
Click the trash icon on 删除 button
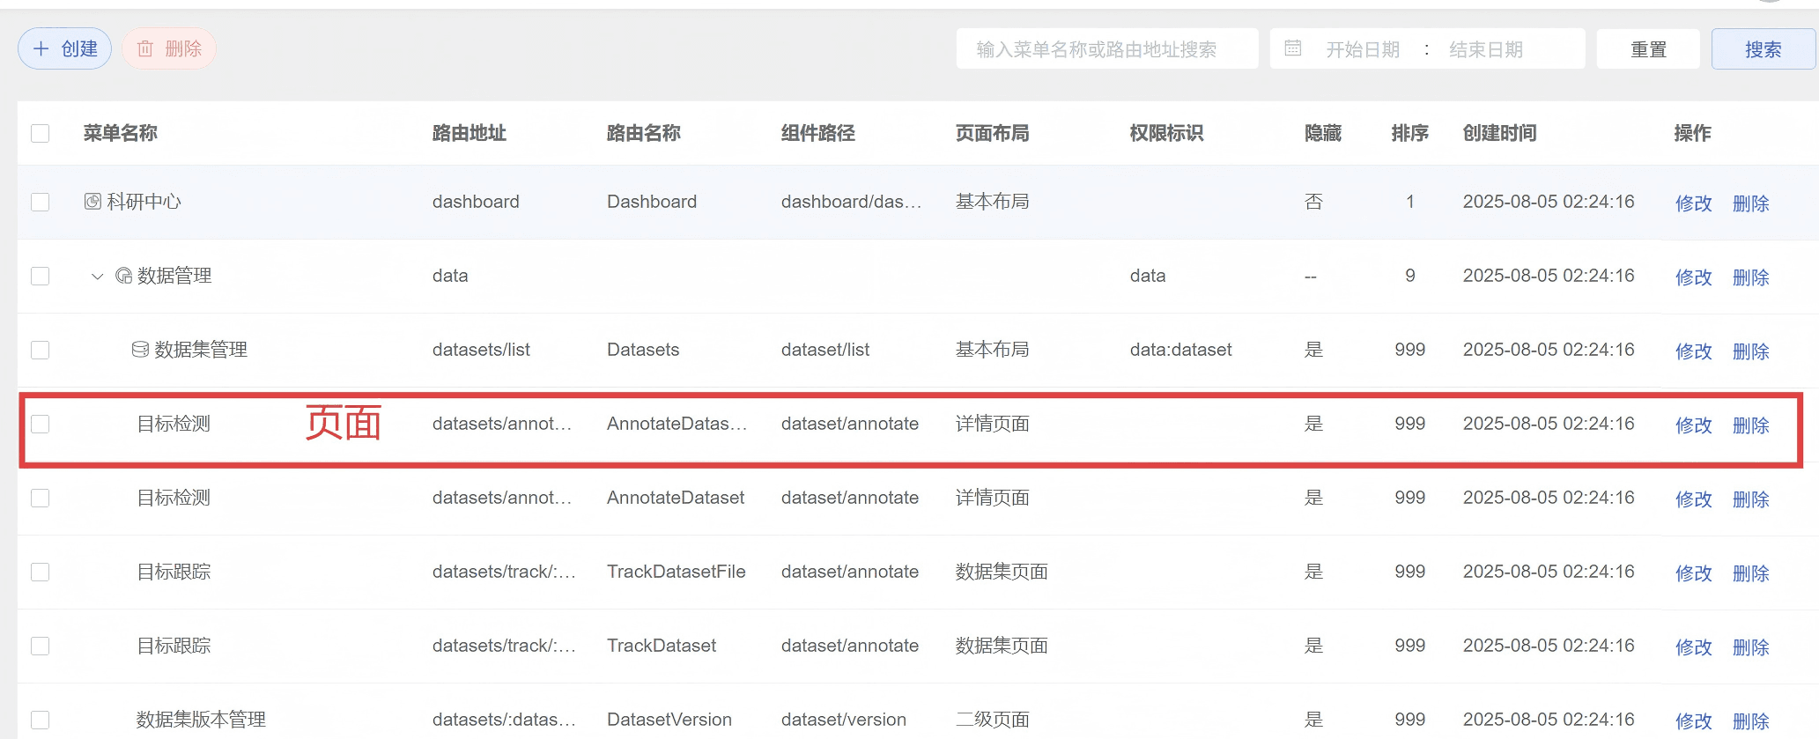[x=145, y=48]
